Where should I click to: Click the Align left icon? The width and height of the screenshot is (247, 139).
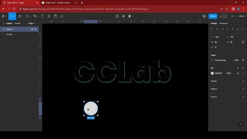click(x=212, y=29)
